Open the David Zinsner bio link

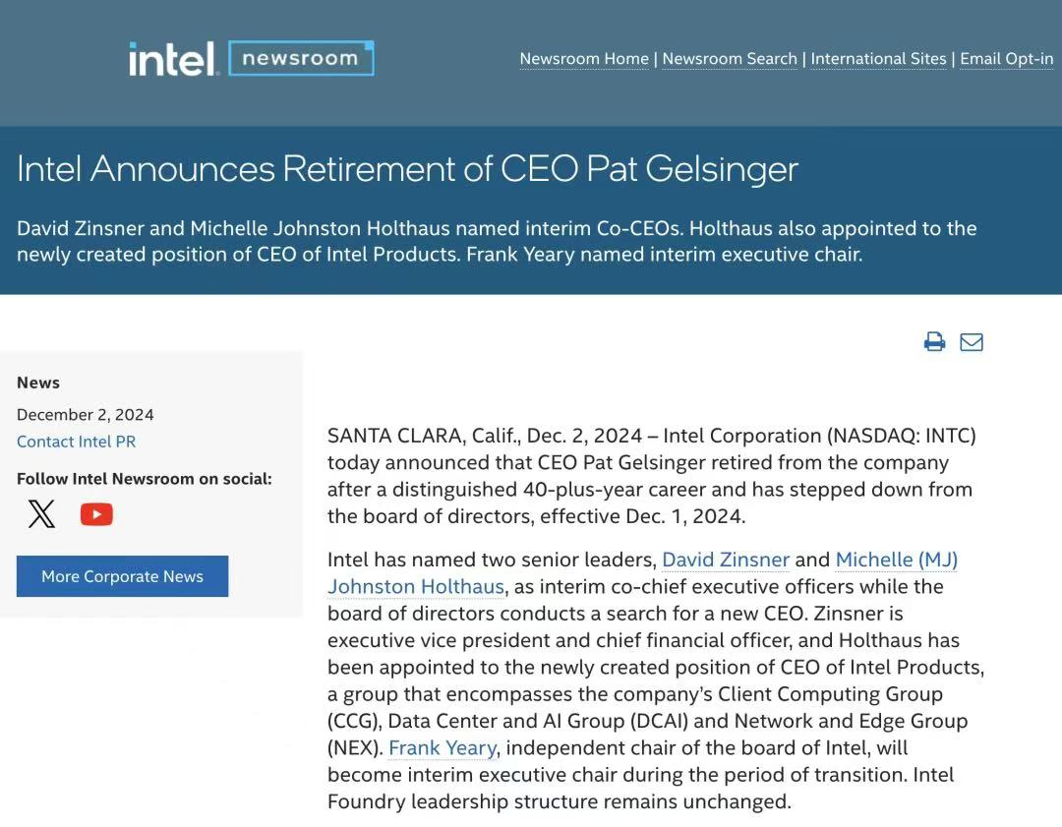click(726, 560)
